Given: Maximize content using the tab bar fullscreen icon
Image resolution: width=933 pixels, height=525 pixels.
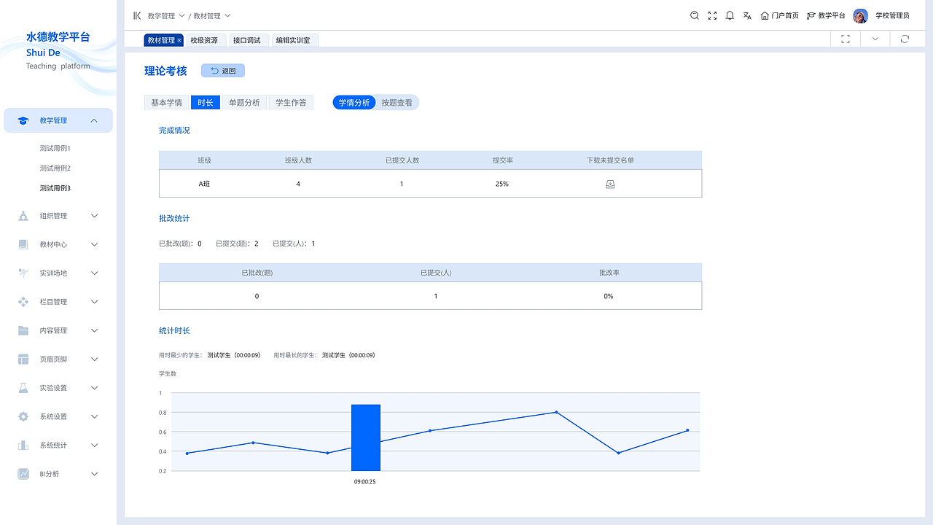Looking at the screenshot, I should click(846, 39).
